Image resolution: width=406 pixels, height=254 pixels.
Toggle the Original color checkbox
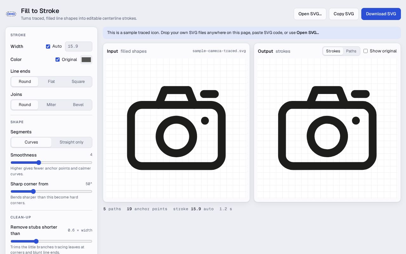pyautogui.click(x=58, y=59)
